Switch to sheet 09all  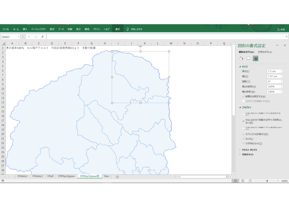point(50,176)
